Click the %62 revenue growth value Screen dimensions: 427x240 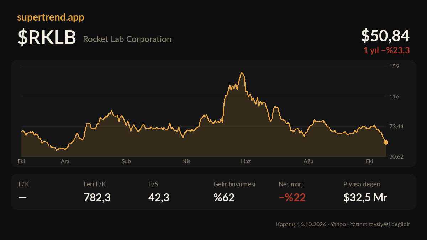click(224, 197)
